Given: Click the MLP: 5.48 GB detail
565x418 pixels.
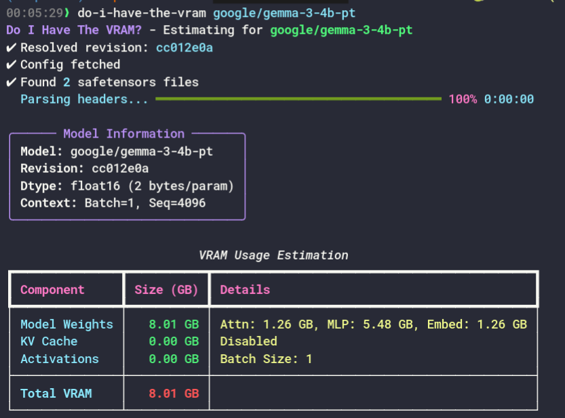Looking at the screenshot, I should (370, 325).
